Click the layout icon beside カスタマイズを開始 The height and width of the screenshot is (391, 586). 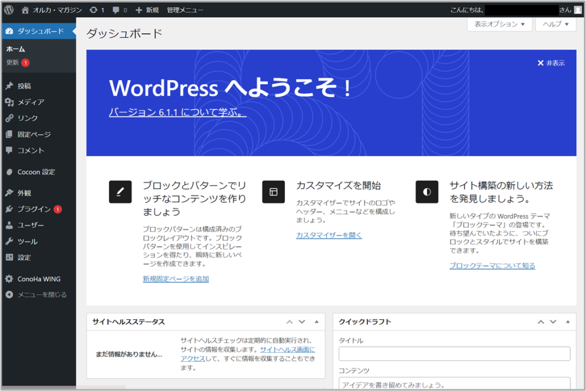tap(274, 192)
